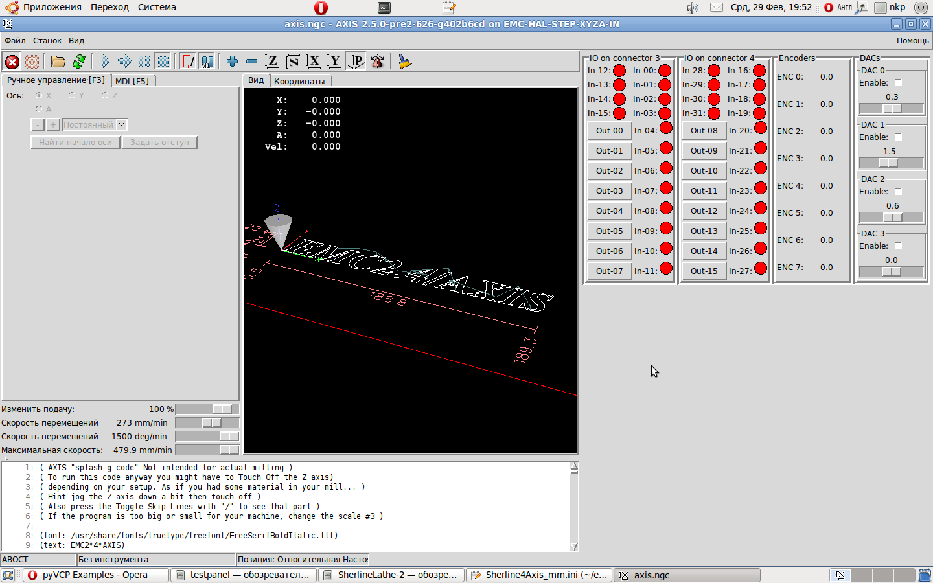Step through program with step icon
Image resolution: width=933 pixels, height=583 pixels.
tap(124, 62)
